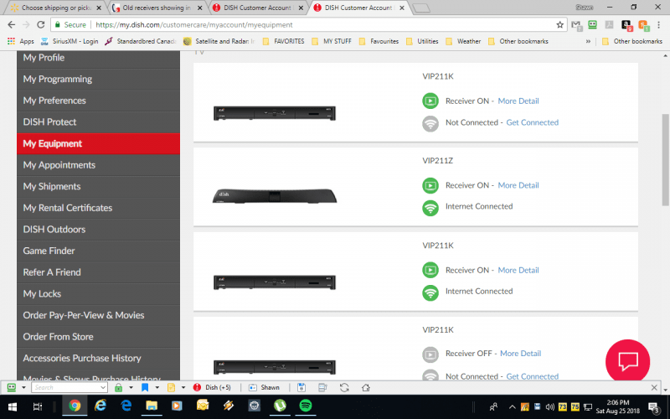Open uTorrent from the taskbar
The image size is (670, 419).
click(280, 406)
